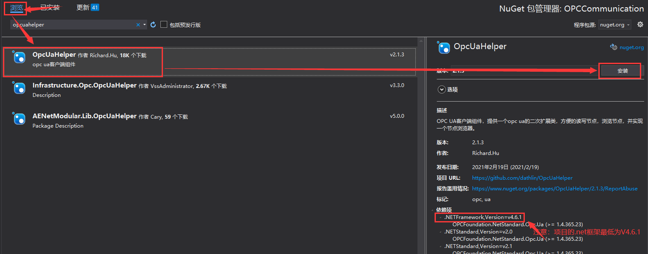
Task: Select AENetModular.Lib.OpcUaHelper package
Action: [210, 121]
